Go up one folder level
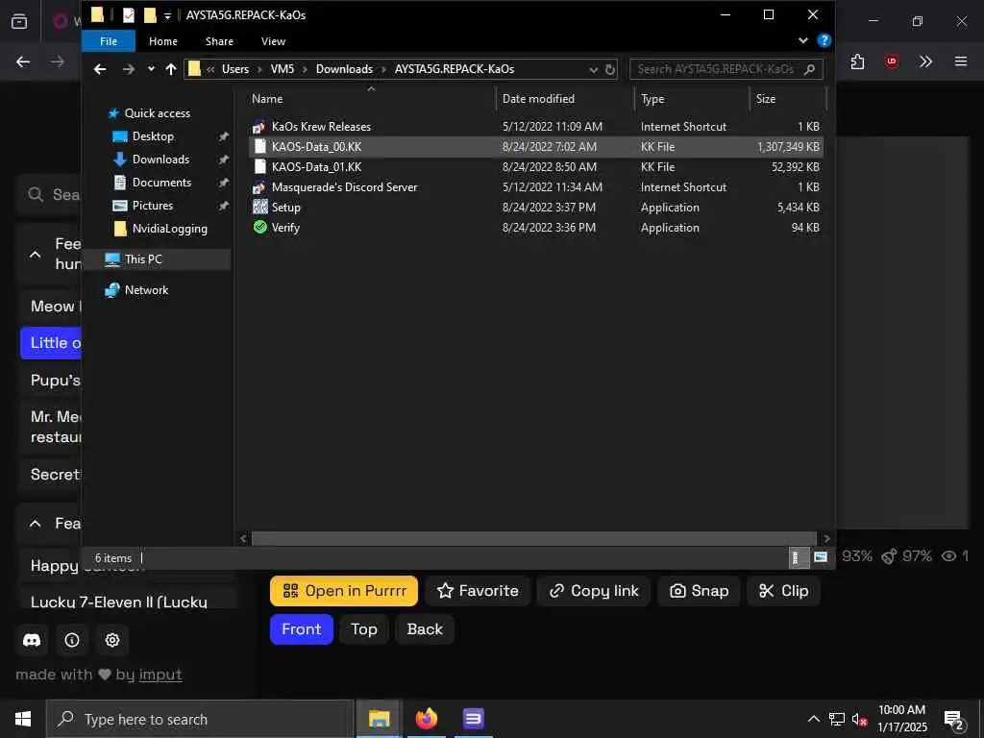Screen dimensions: 984x738 point(171,69)
